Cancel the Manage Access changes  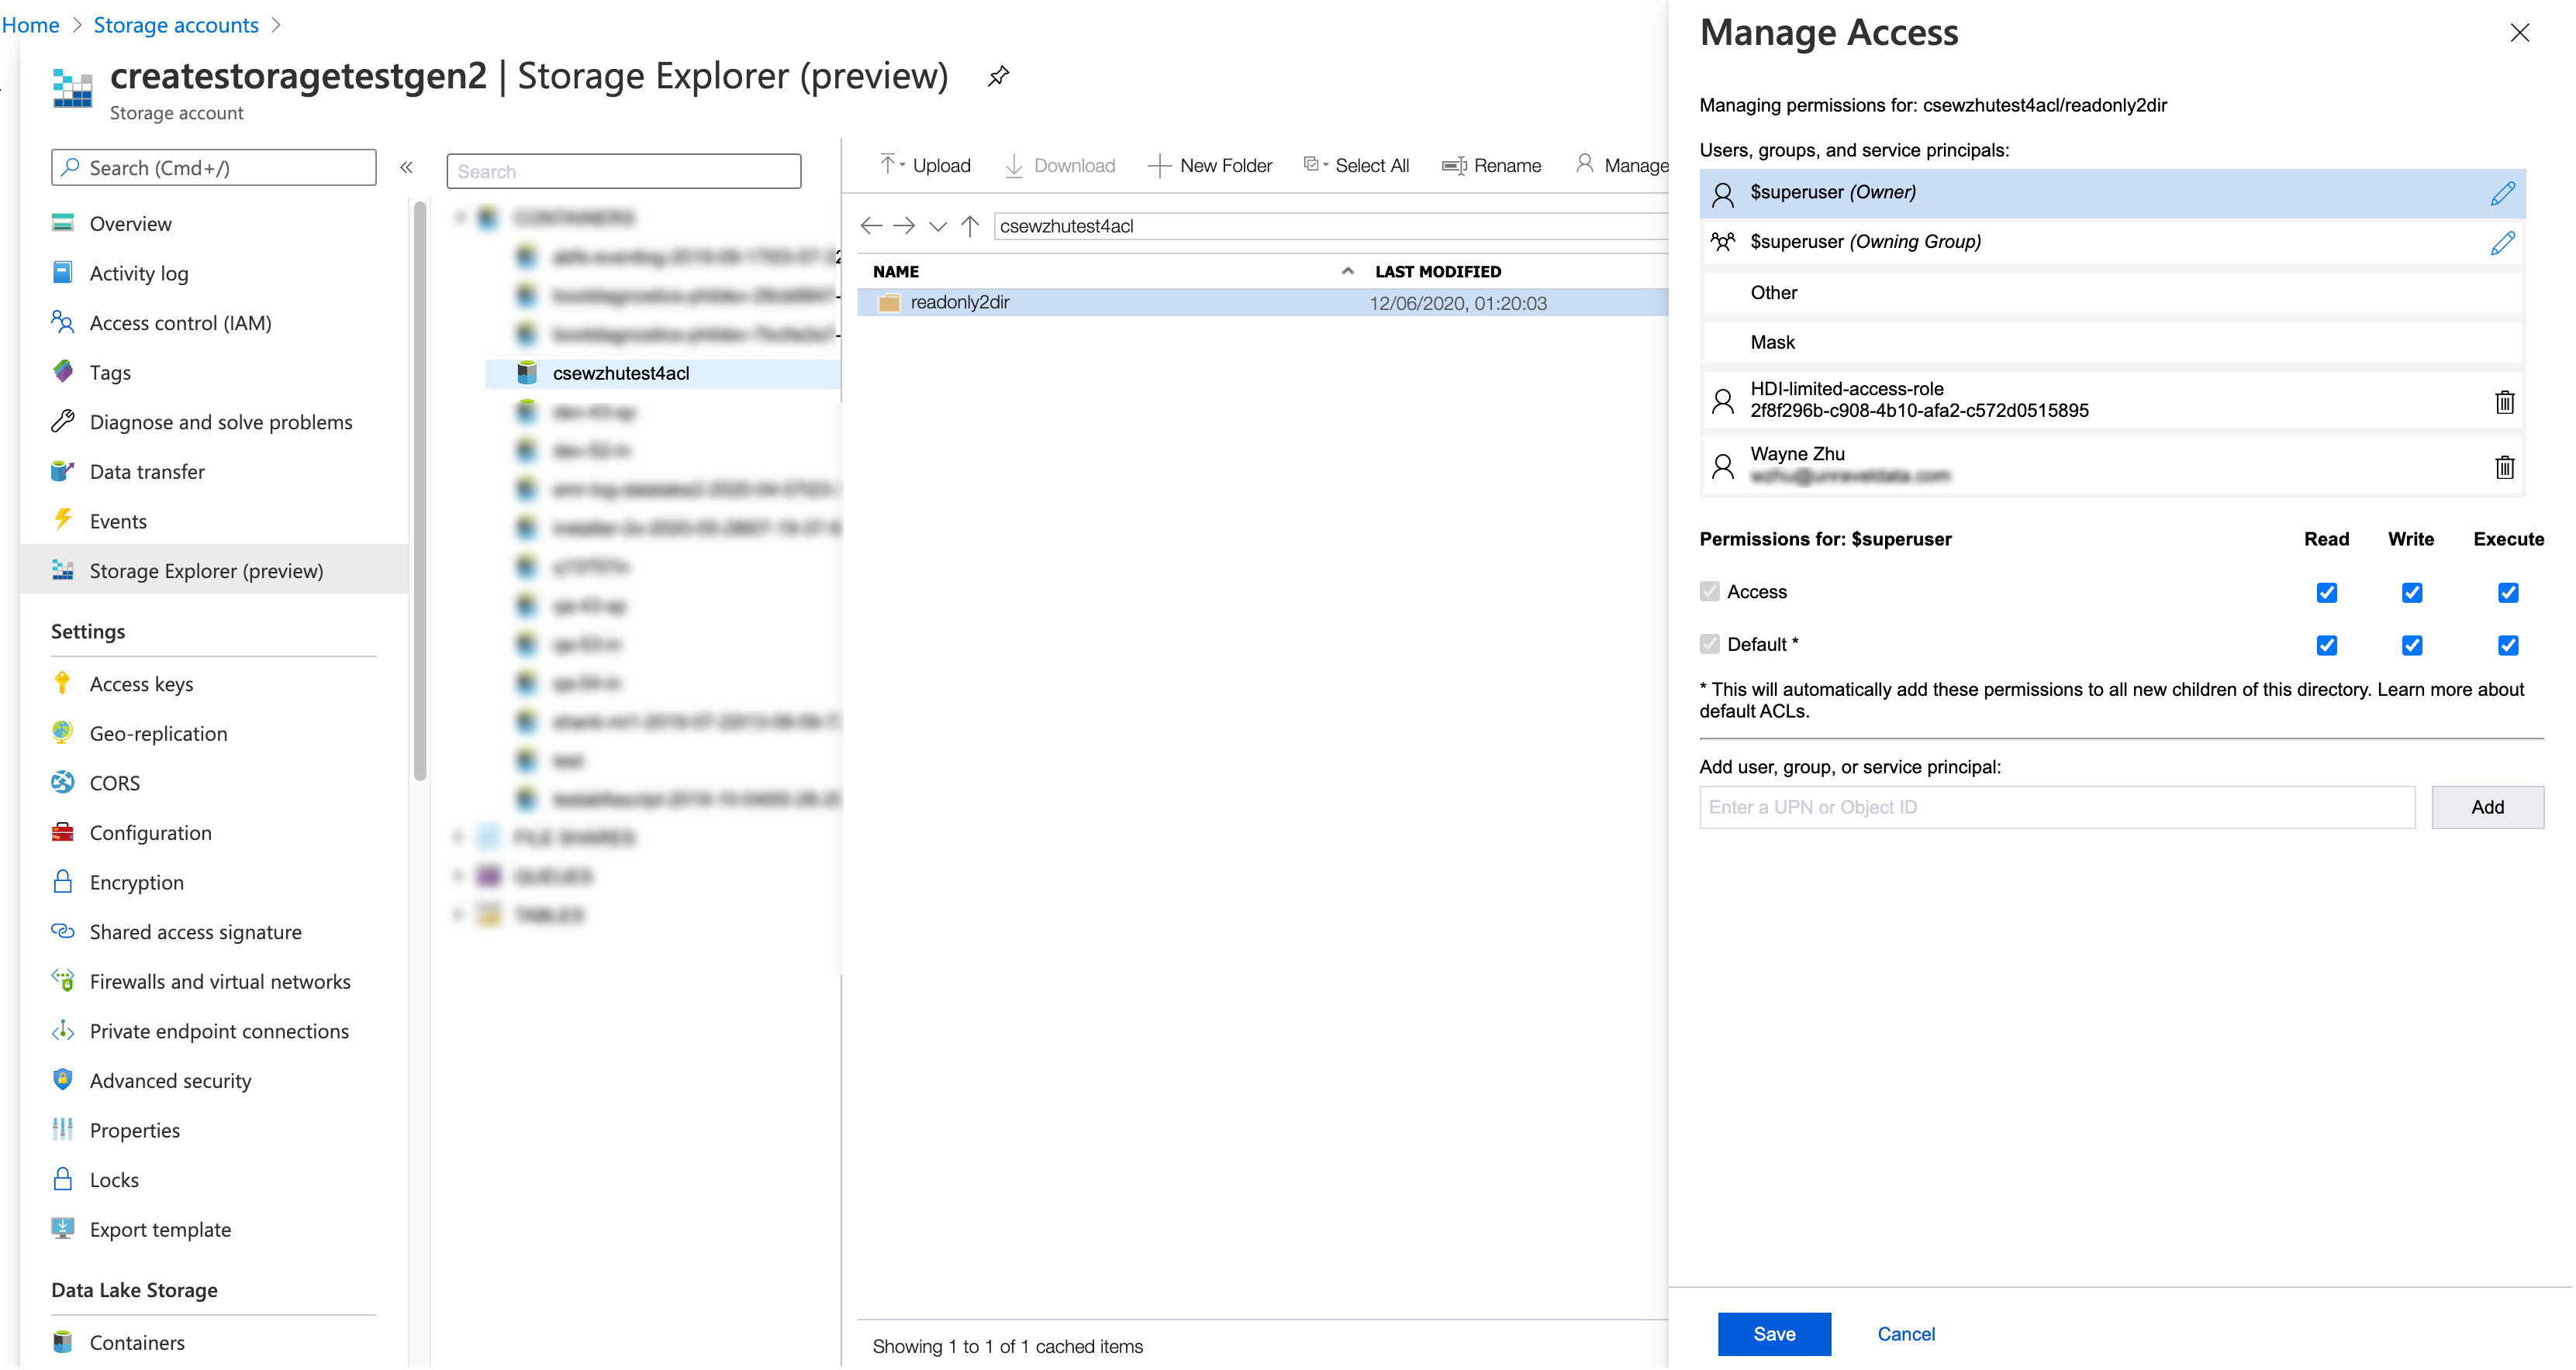click(x=1906, y=1334)
